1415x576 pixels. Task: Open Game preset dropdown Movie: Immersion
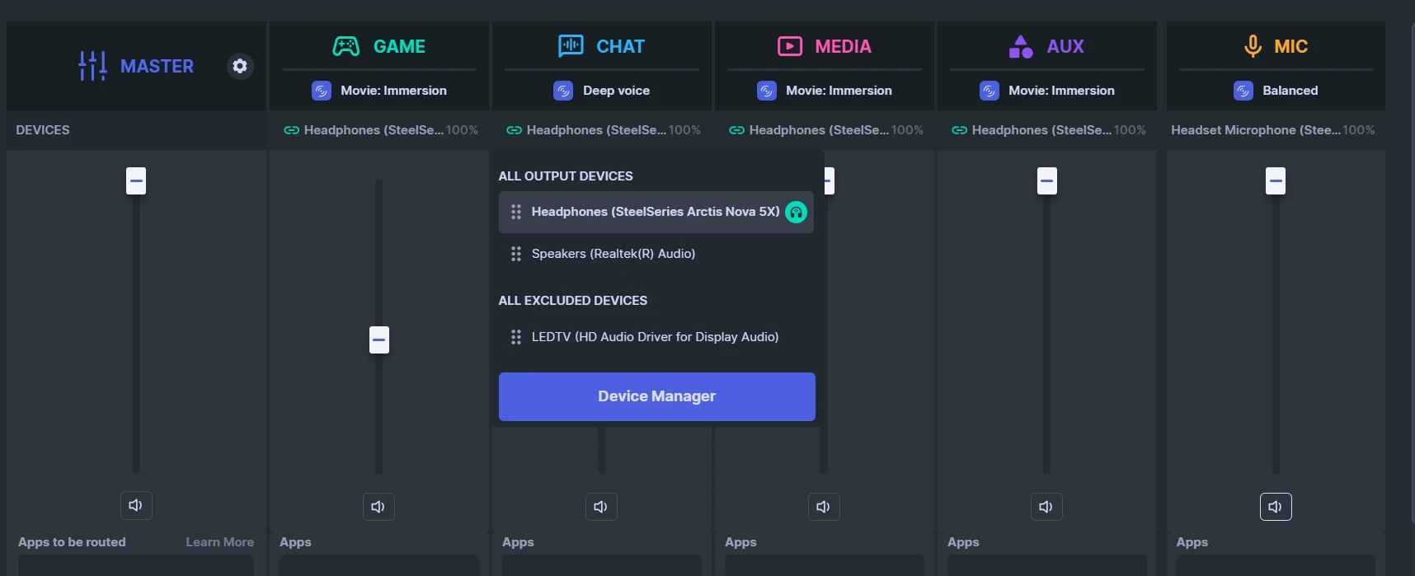tap(379, 91)
